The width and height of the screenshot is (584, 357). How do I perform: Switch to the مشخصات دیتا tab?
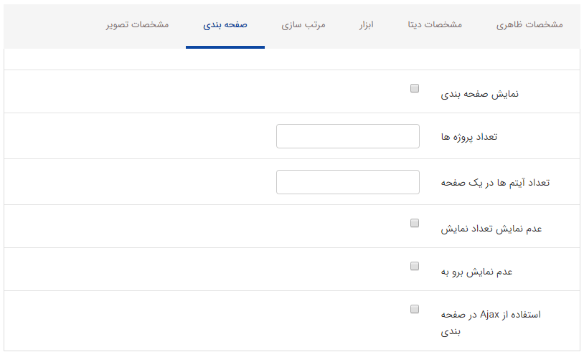(x=429, y=24)
